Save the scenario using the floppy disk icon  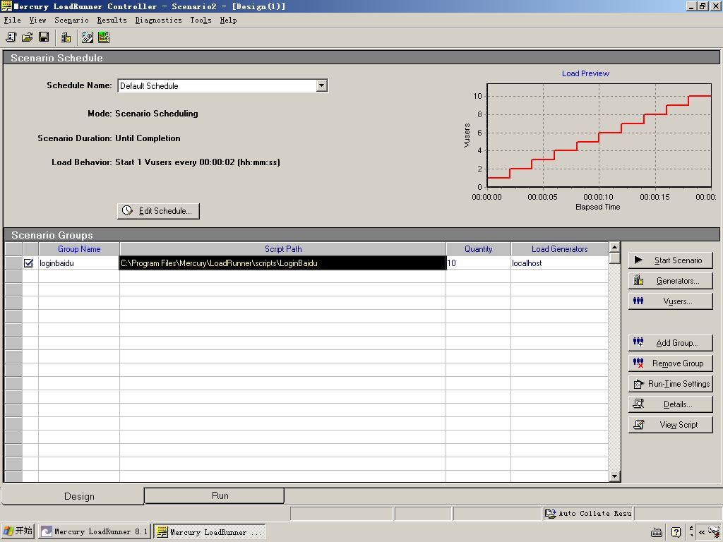click(x=44, y=37)
